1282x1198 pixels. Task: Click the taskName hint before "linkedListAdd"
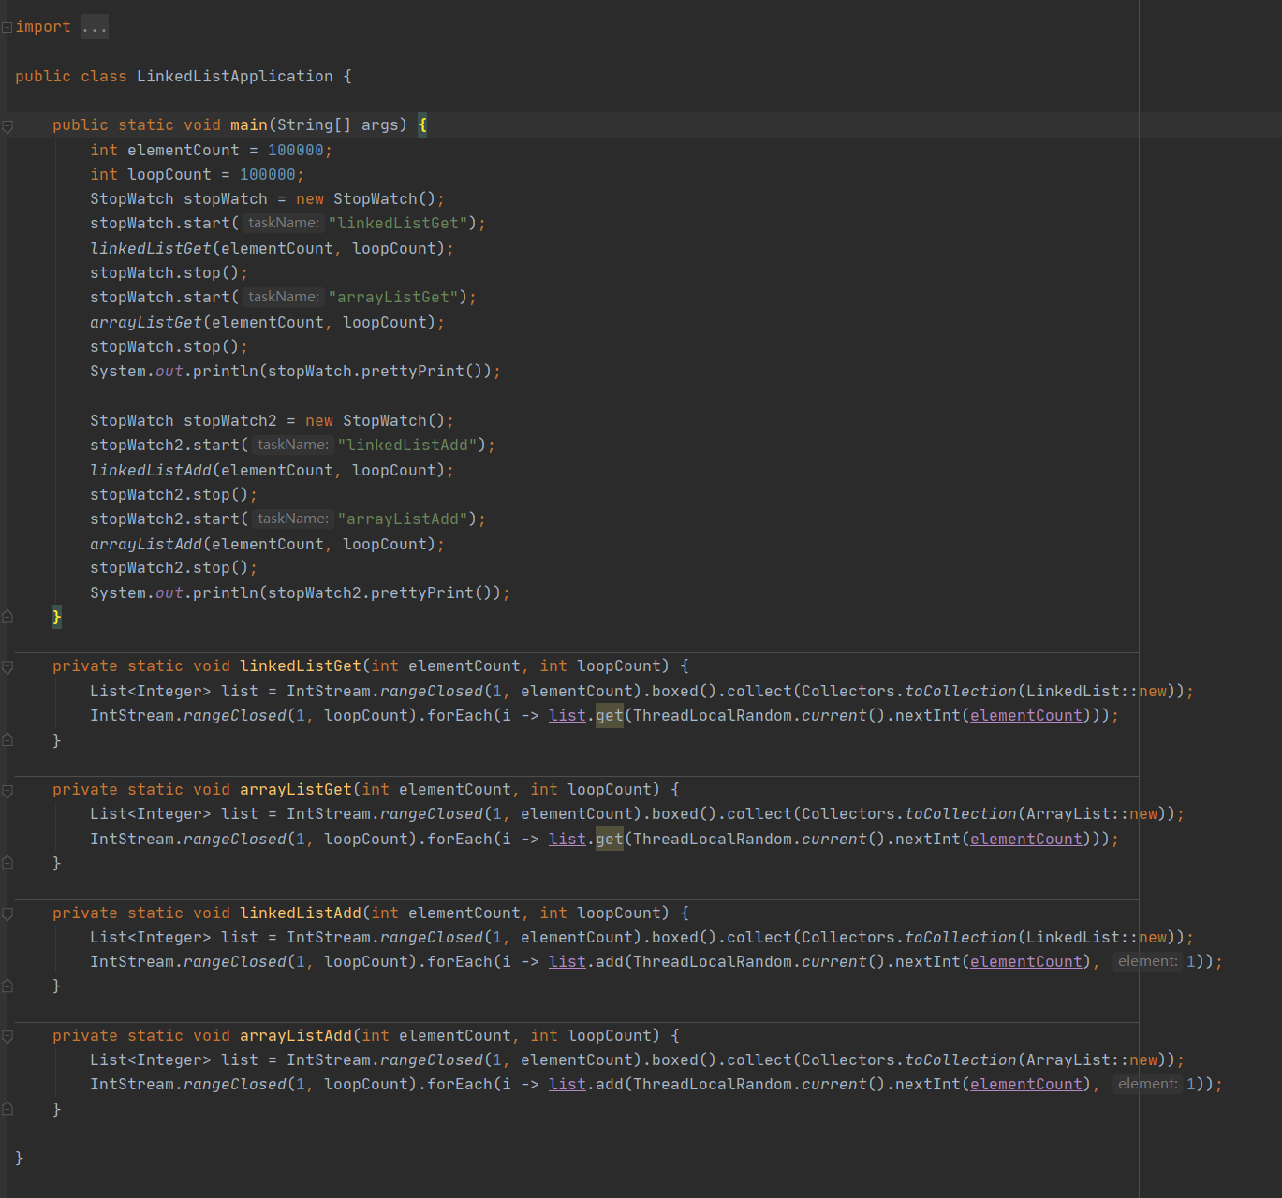(292, 445)
